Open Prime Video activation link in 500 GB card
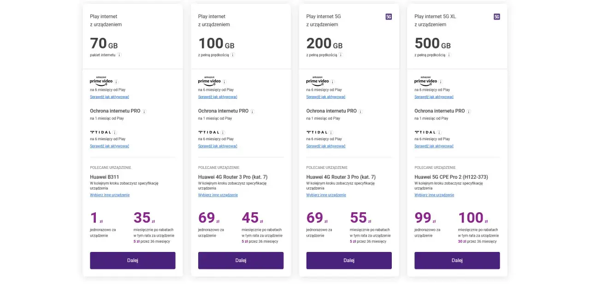Image resolution: width=590 pixels, height=287 pixels. [x=434, y=97]
